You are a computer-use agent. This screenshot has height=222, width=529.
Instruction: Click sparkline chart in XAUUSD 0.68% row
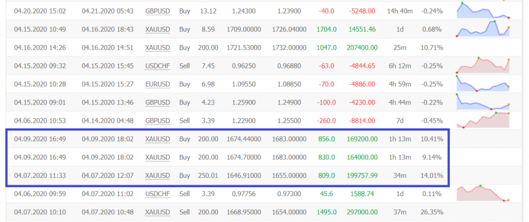coord(483,29)
